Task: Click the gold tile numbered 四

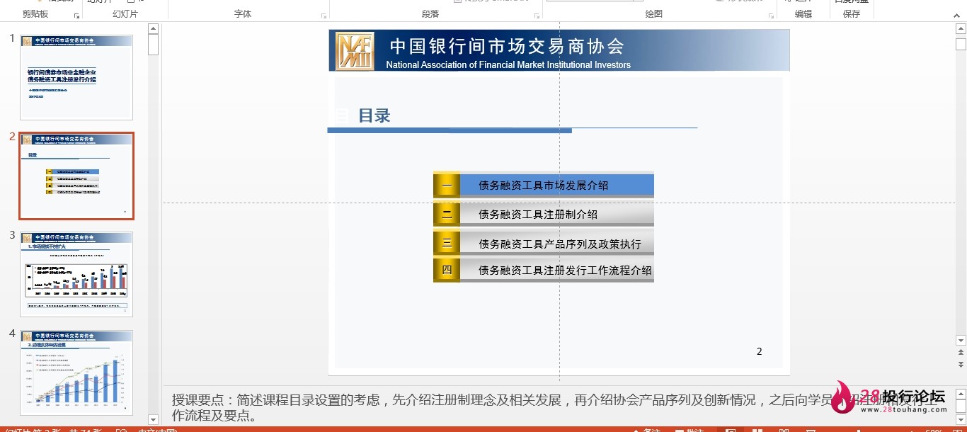Action: 447,270
